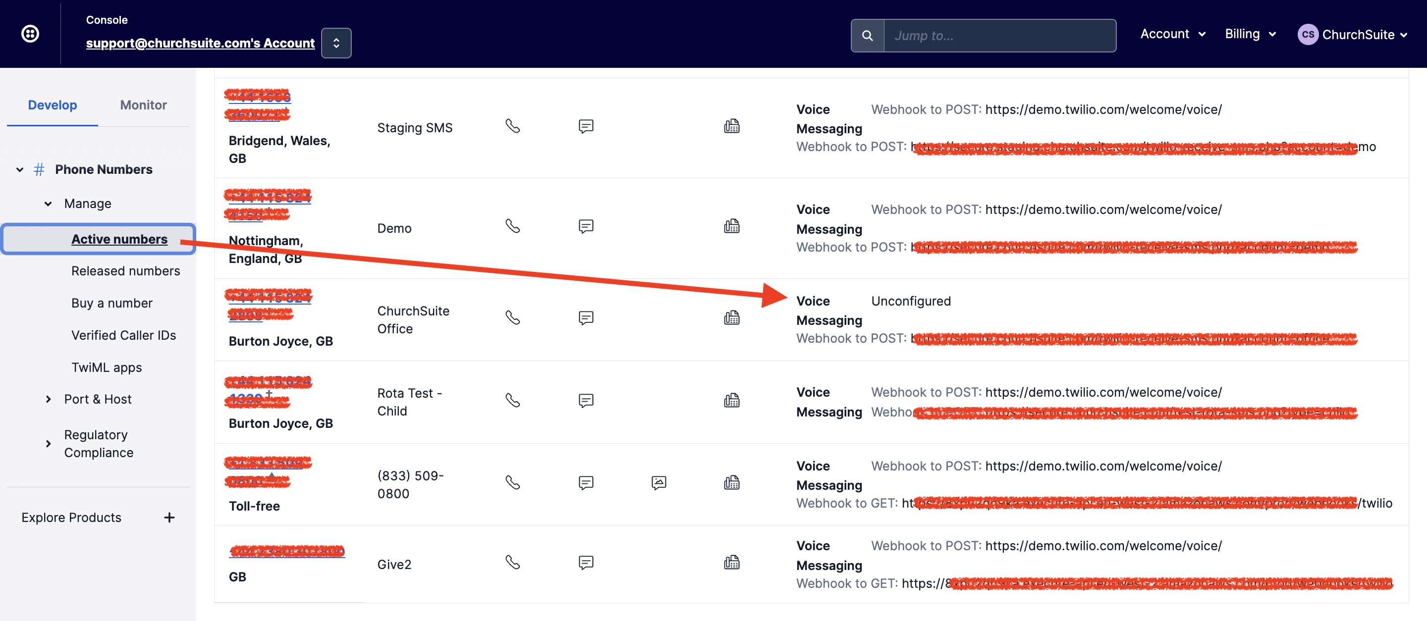The width and height of the screenshot is (1427, 621).
Task: Click SMS icon in Give2 row
Action: coord(586,563)
